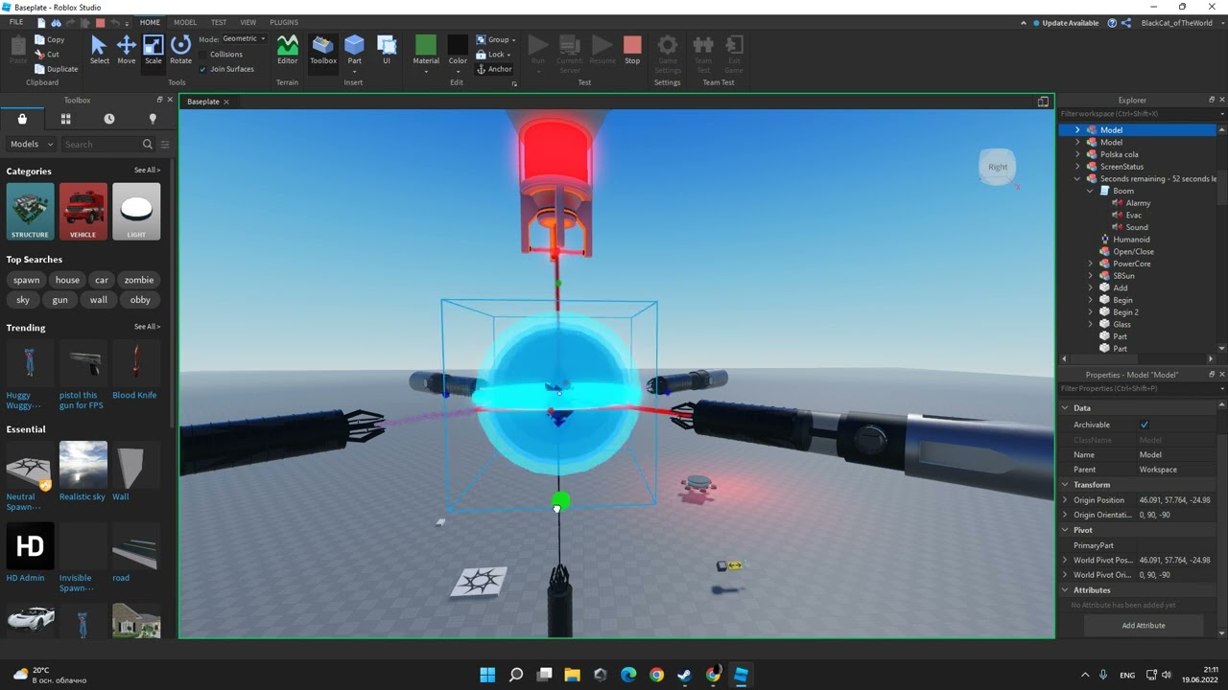
Task: Click the Duplicate button
Action: coord(57,69)
